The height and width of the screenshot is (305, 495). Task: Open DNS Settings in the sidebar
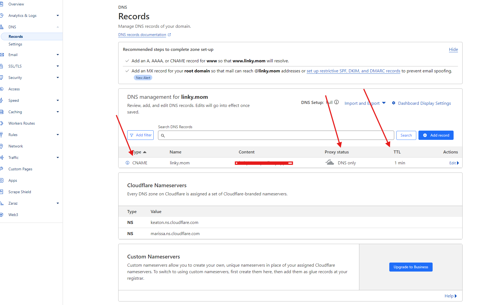coord(15,44)
